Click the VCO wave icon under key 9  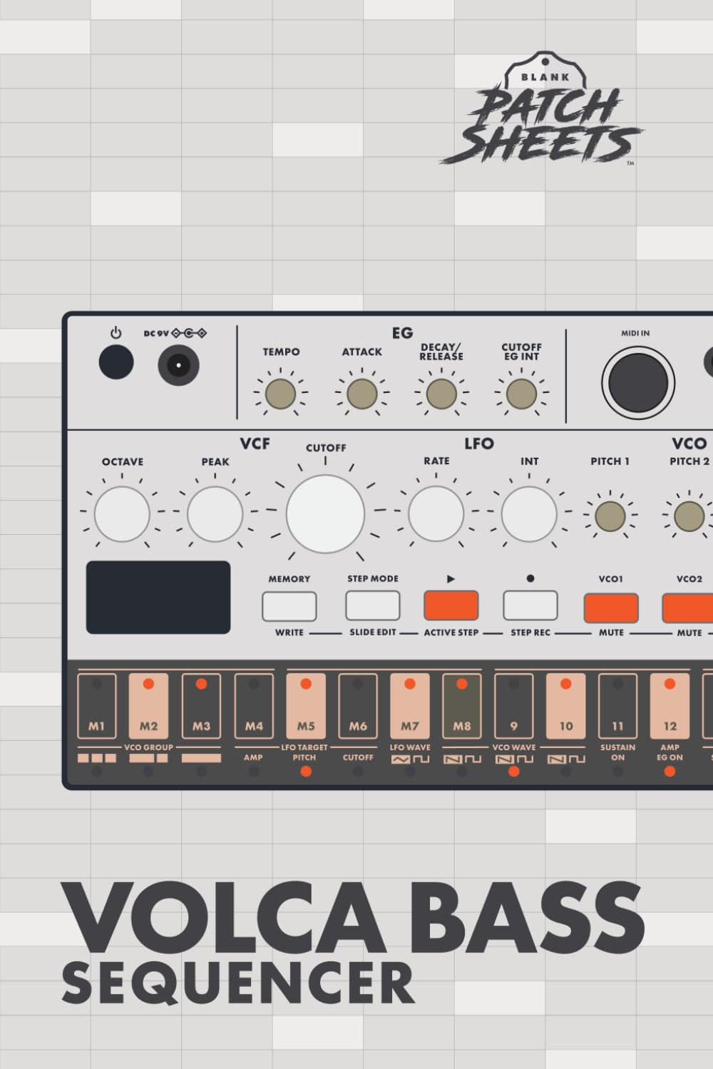(514, 759)
